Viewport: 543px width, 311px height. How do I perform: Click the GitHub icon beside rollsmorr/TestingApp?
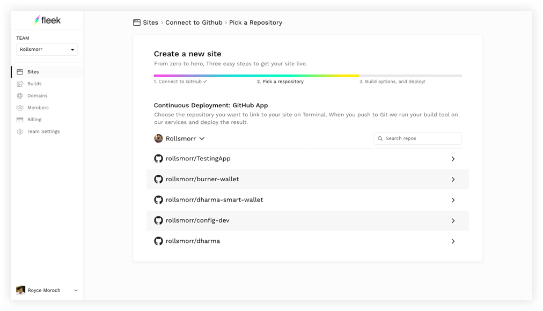point(158,158)
